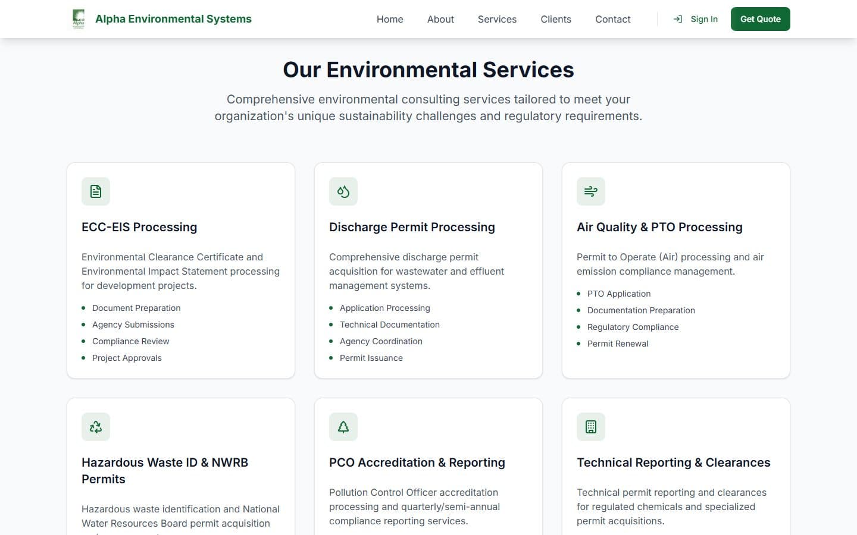Viewport: 857px width, 535px height.
Task: Click the PCO Accreditation card description text
Action: tap(415, 506)
